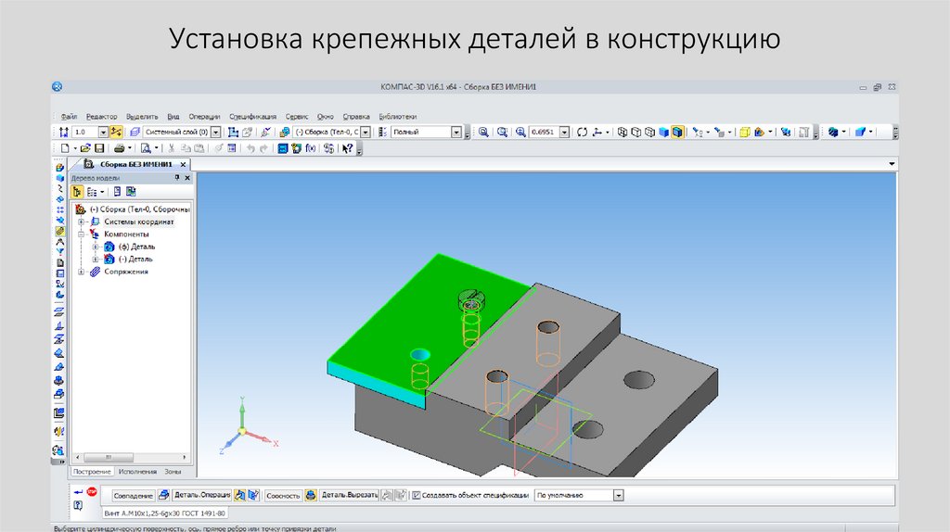Toggle 'Создавать объект спецификации' checkbox
Screen dimensions: 950x532
(x=416, y=496)
